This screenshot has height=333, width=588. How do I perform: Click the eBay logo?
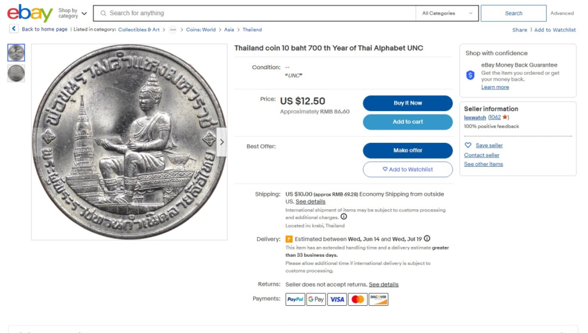(30, 13)
